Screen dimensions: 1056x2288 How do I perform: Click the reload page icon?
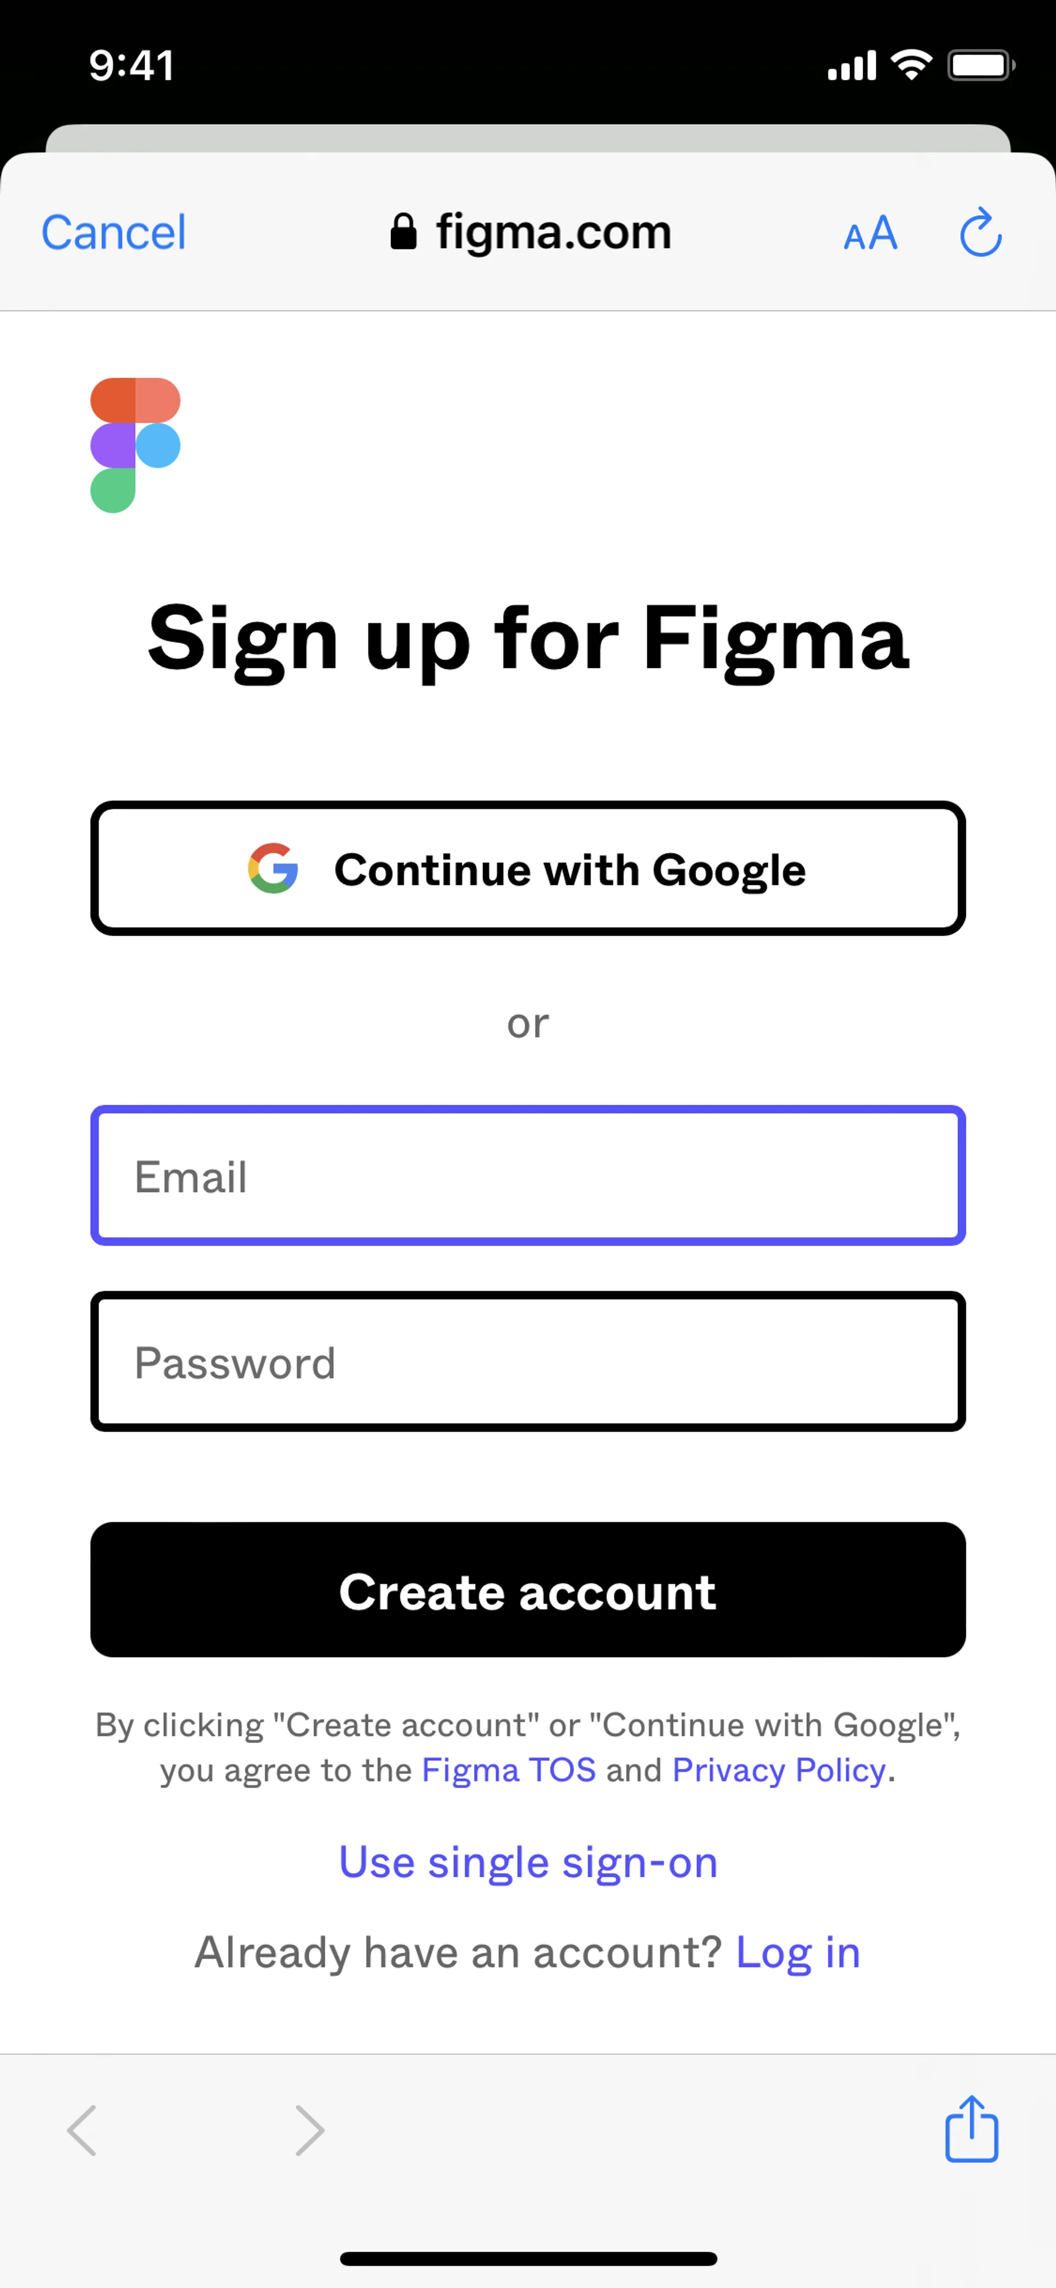pos(981,233)
